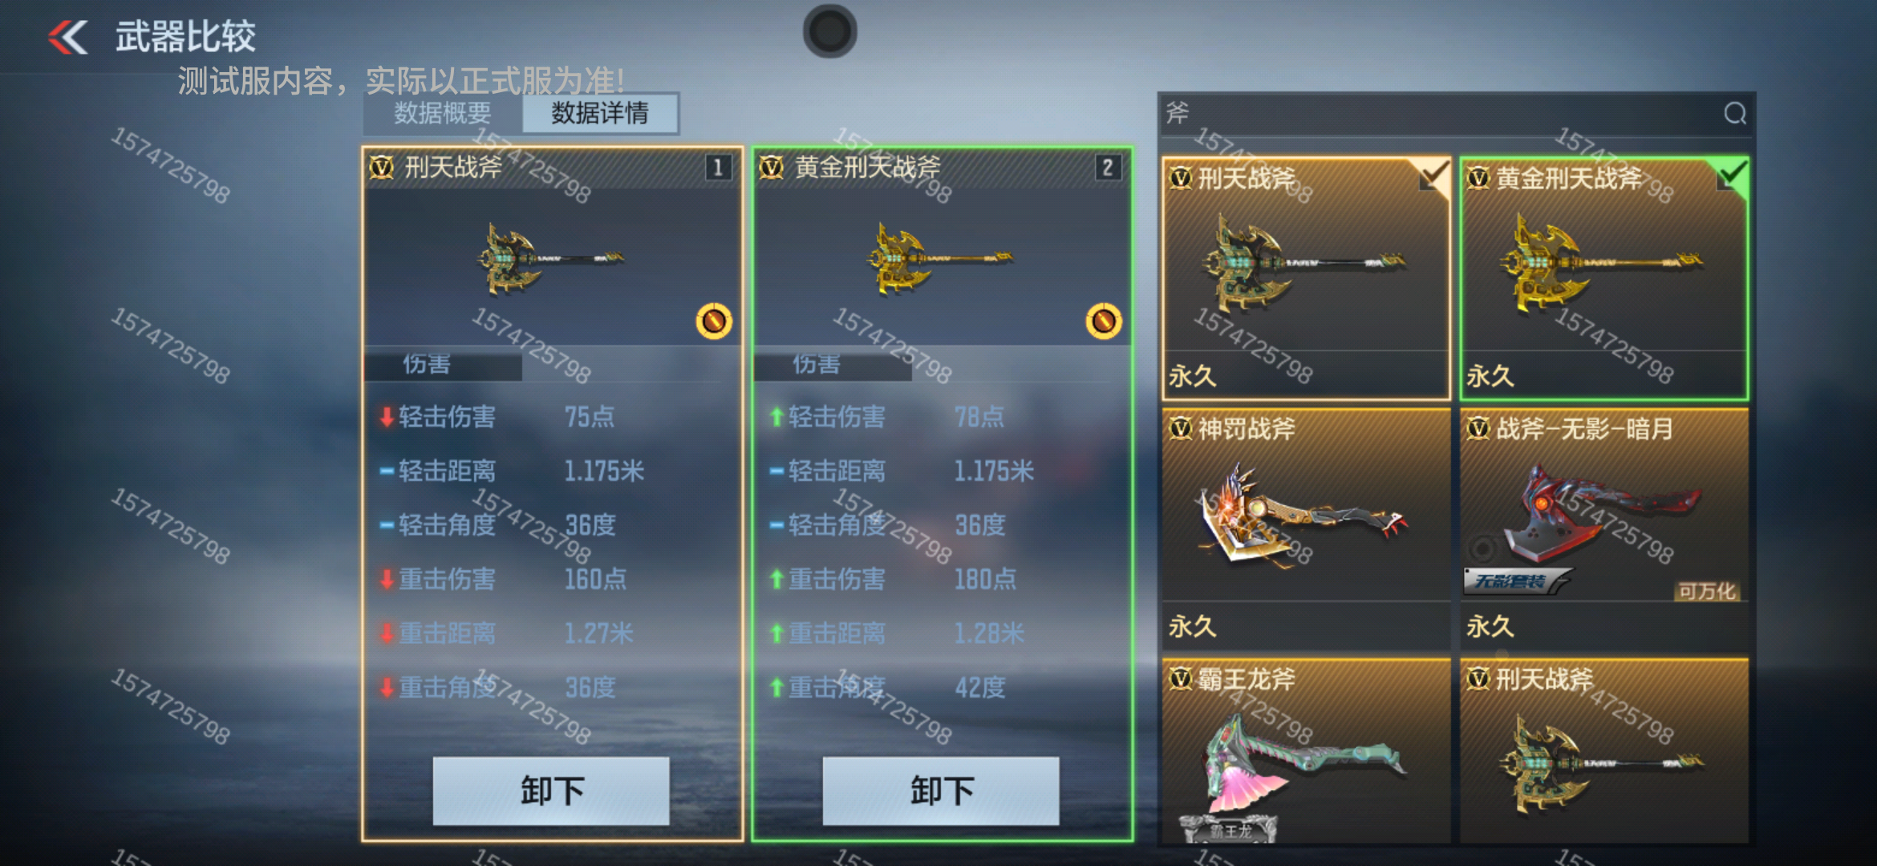Click the search magnifier icon

[1734, 114]
